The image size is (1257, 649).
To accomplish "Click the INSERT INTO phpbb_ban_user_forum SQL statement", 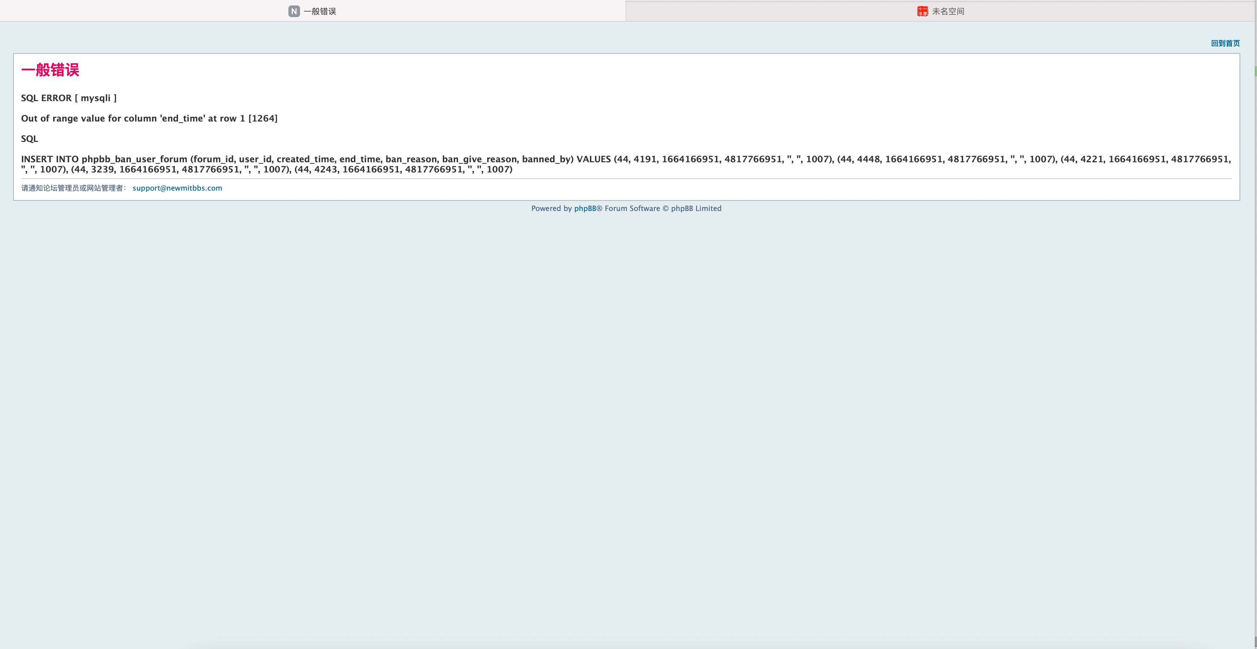I will click(x=626, y=164).
